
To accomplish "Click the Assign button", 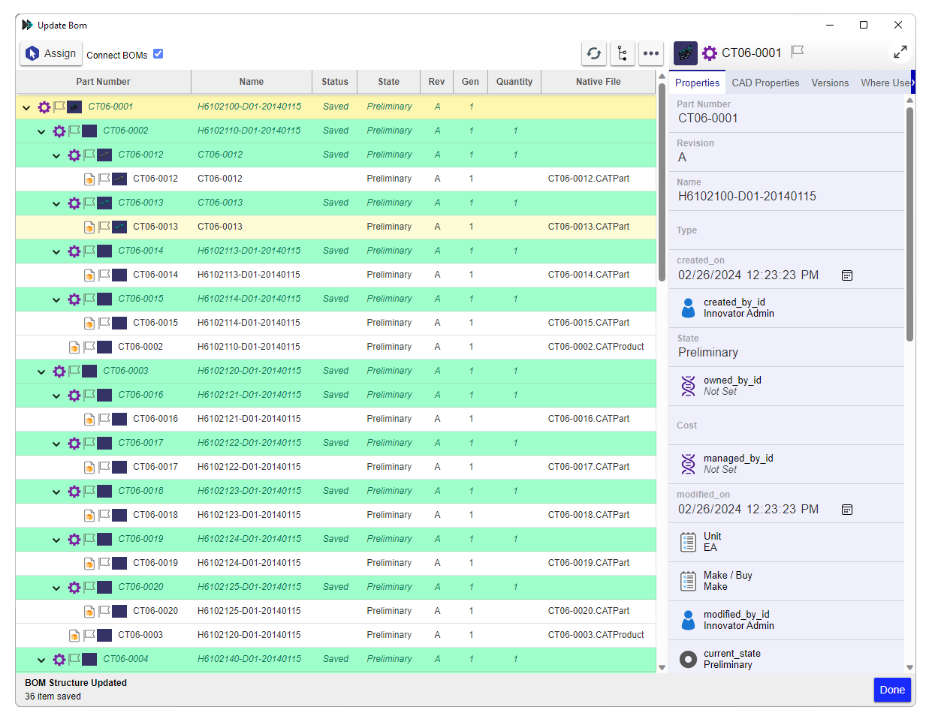I will [x=51, y=53].
